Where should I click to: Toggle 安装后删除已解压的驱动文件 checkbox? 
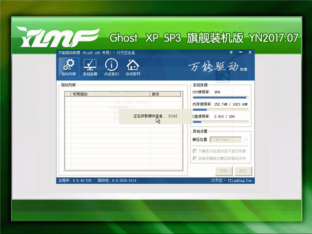[195, 159]
